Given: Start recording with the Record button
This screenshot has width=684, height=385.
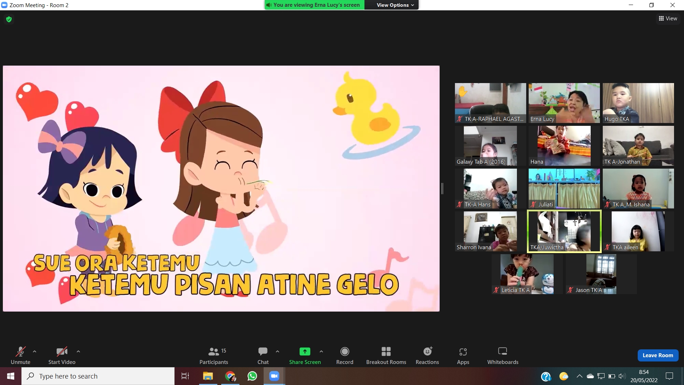Looking at the screenshot, I should 344,356.
